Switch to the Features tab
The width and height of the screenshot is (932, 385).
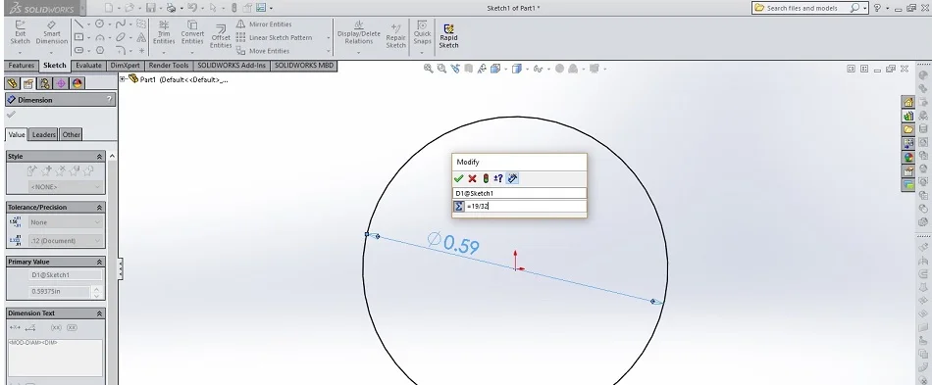(21, 66)
